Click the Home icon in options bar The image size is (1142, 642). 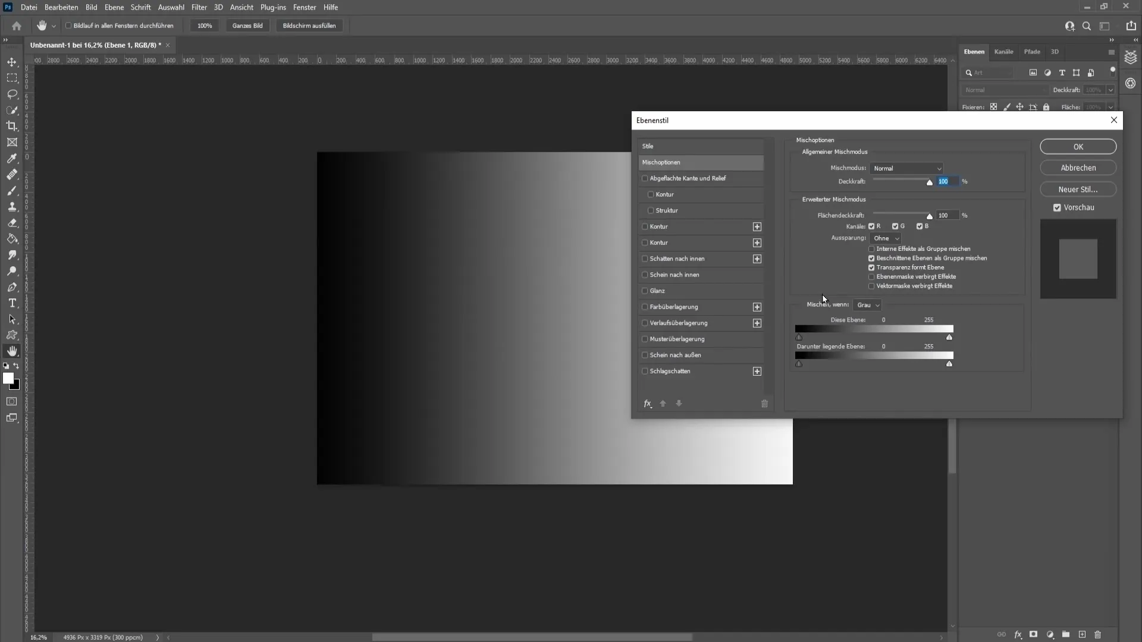pyautogui.click(x=17, y=26)
